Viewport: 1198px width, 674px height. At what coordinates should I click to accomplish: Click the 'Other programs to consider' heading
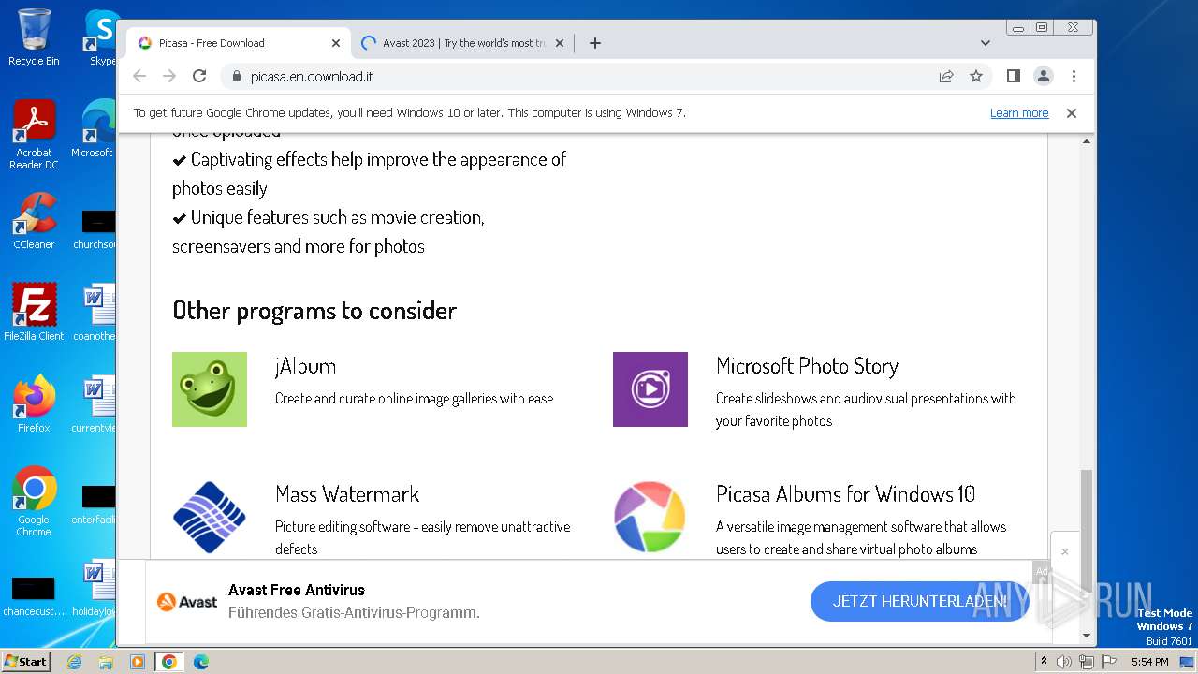(314, 310)
